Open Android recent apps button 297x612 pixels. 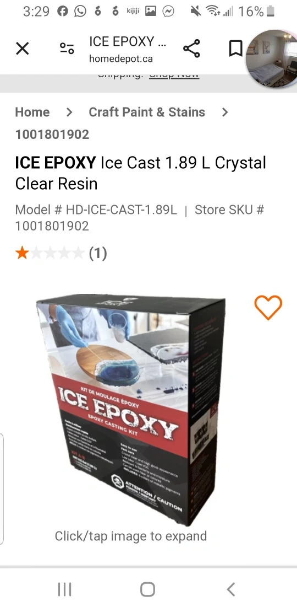[64, 589]
